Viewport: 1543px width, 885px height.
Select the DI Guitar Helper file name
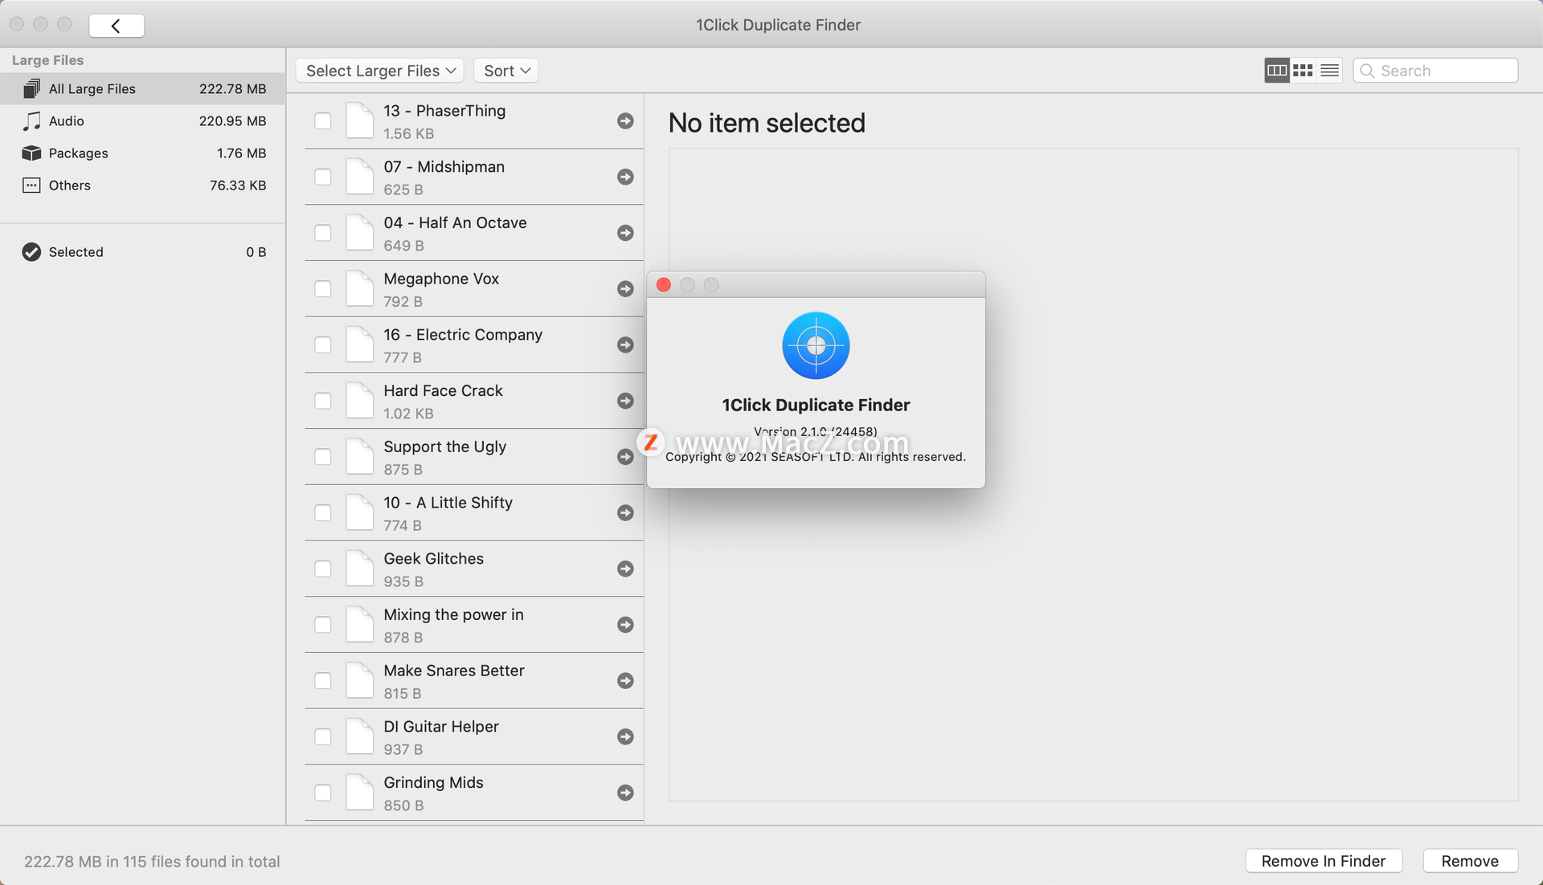[x=441, y=727]
